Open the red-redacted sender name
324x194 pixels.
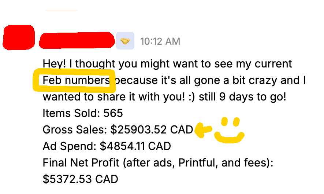[x=77, y=40]
